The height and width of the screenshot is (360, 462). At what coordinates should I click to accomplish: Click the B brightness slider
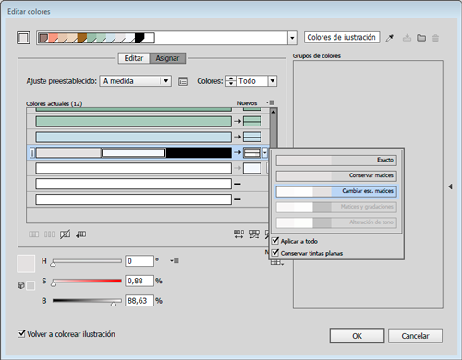[87, 301]
